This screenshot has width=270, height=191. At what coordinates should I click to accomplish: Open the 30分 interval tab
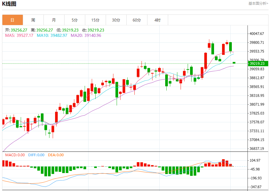pos(116,20)
